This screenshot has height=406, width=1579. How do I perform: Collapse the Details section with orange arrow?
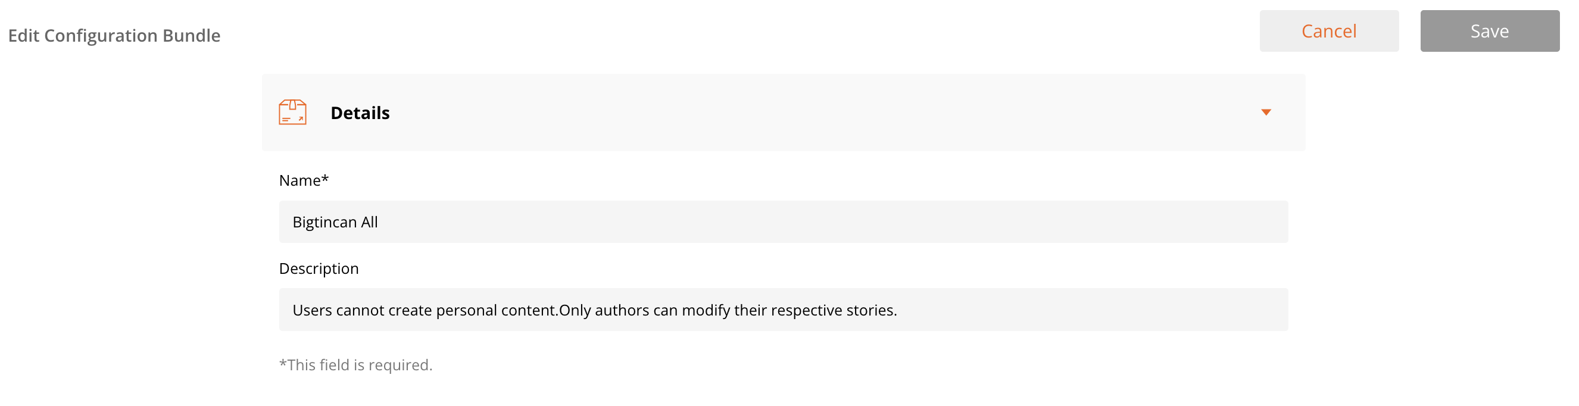point(1266,113)
